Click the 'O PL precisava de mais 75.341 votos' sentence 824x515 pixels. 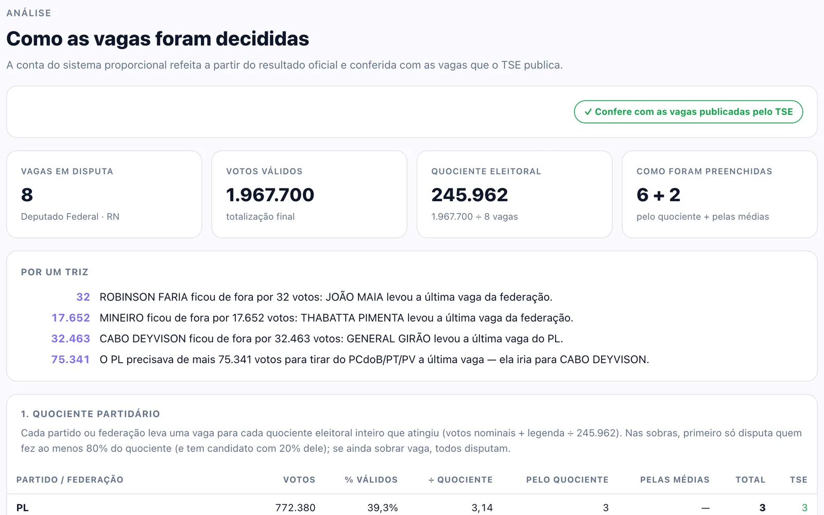(x=374, y=359)
